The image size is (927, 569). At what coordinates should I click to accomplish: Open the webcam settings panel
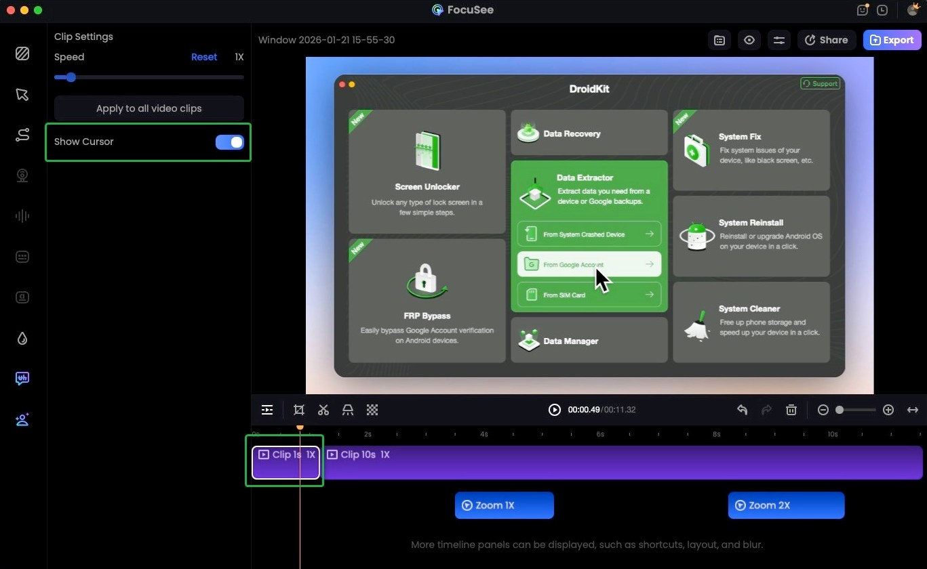(x=22, y=175)
